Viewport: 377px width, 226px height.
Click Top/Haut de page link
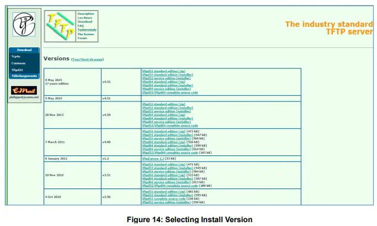(x=87, y=59)
